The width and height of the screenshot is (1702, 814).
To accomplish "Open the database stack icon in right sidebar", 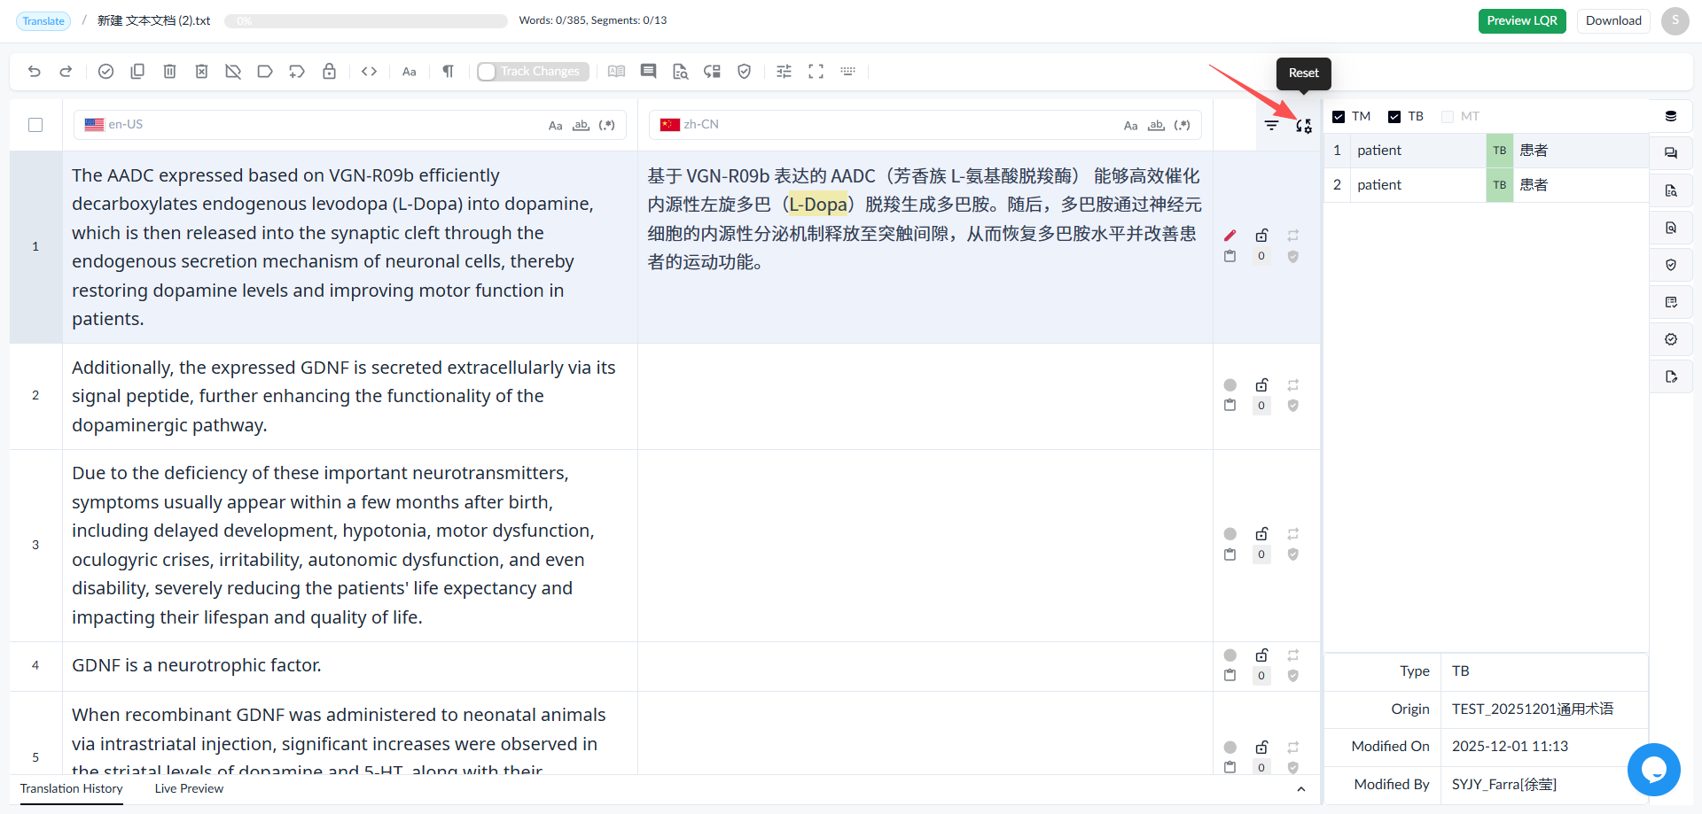I will [x=1671, y=116].
